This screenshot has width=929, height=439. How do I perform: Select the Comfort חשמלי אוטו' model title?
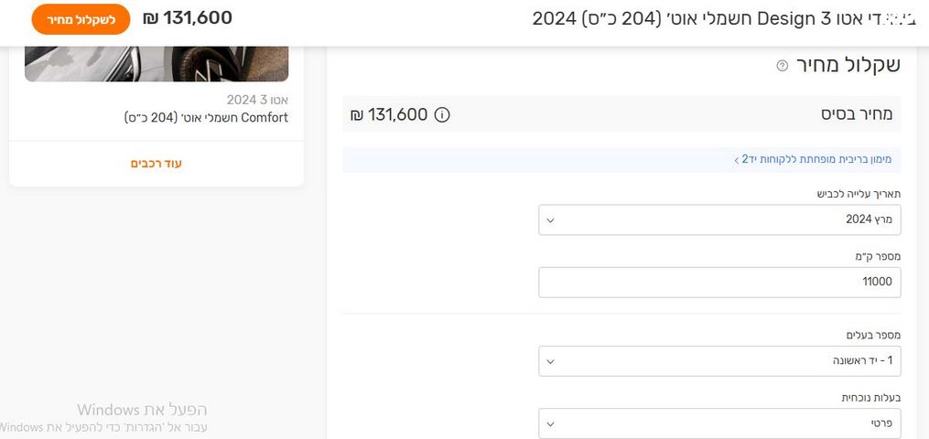(206, 118)
